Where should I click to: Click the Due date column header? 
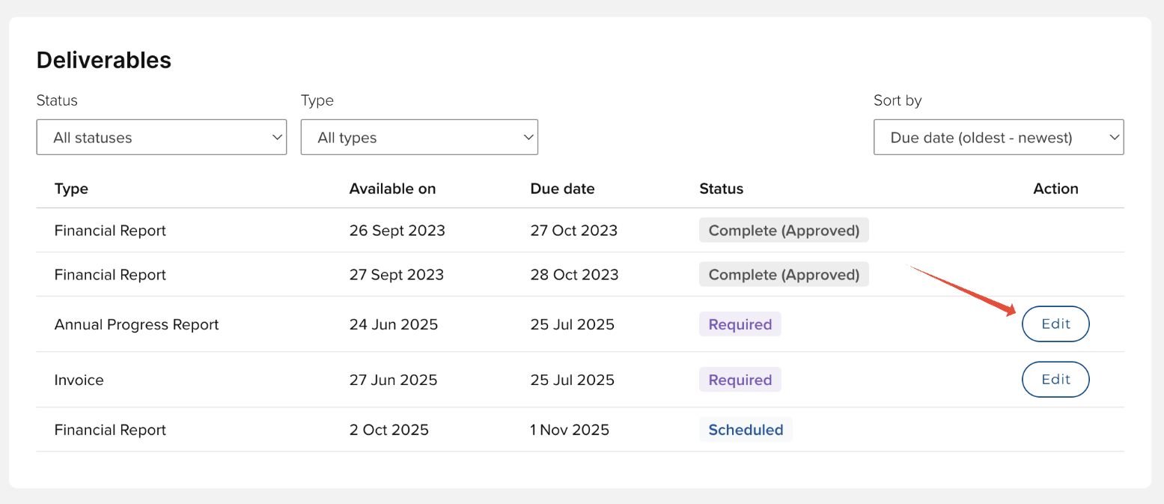[x=562, y=189]
